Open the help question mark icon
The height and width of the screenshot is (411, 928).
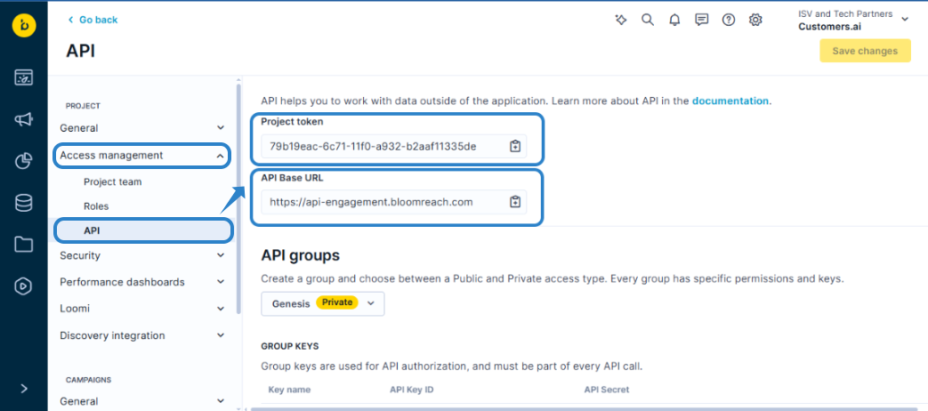pos(729,20)
